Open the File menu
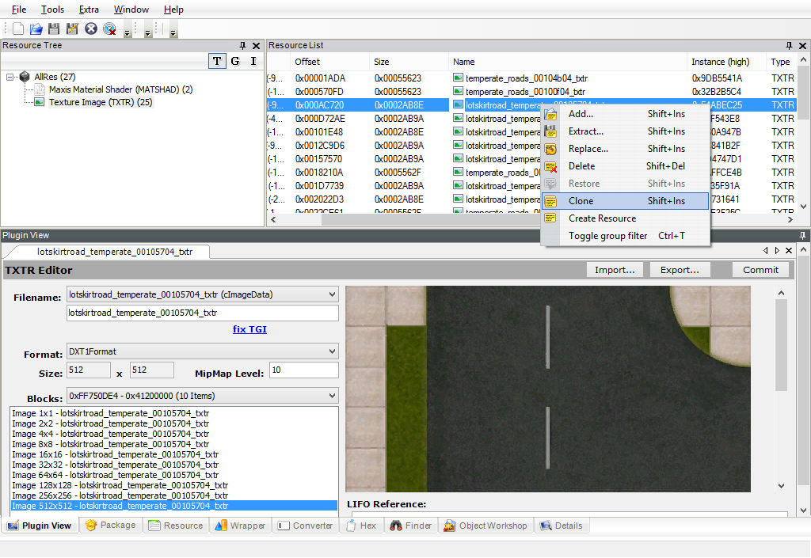This screenshot has width=811, height=558. [x=19, y=9]
